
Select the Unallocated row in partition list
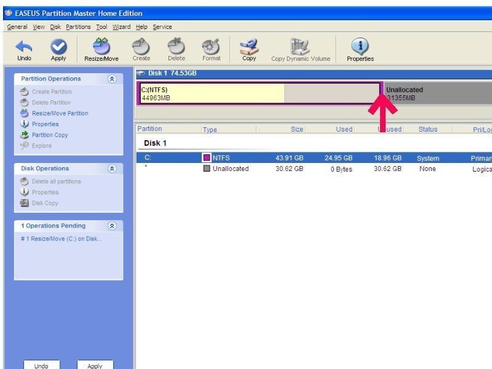(x=314, y=169)
